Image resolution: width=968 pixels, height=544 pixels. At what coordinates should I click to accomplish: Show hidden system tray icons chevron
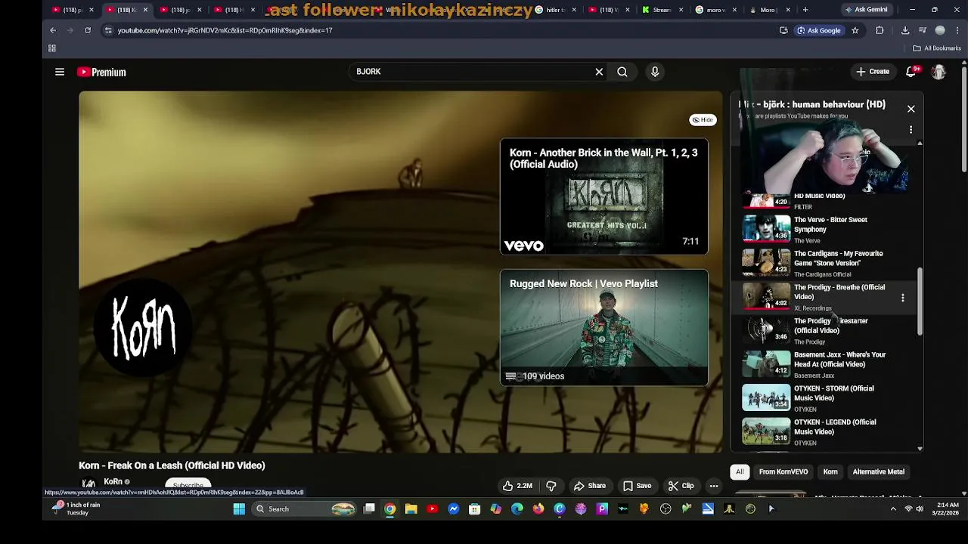pos(893,509)
